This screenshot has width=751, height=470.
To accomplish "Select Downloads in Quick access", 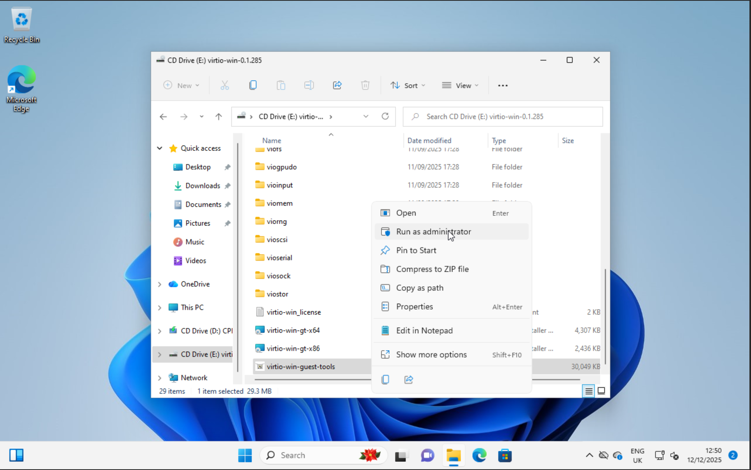I will tap(203, 186).
